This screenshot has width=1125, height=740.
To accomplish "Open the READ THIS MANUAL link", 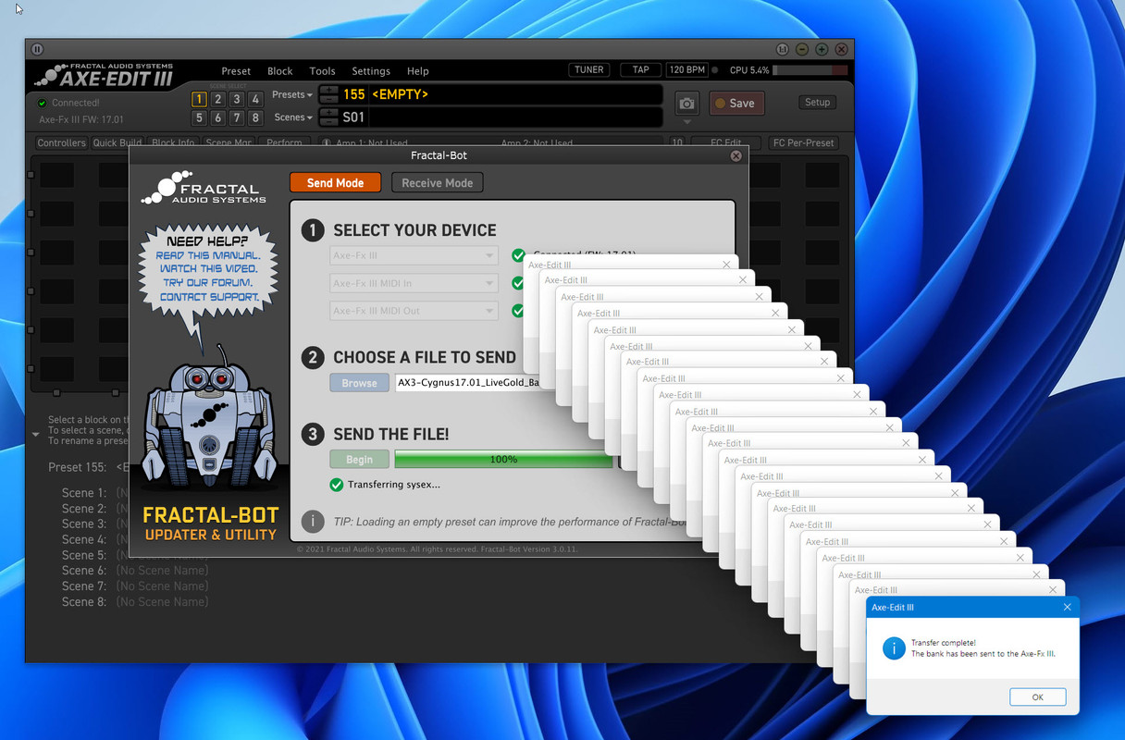I will (x=208, y=255).
